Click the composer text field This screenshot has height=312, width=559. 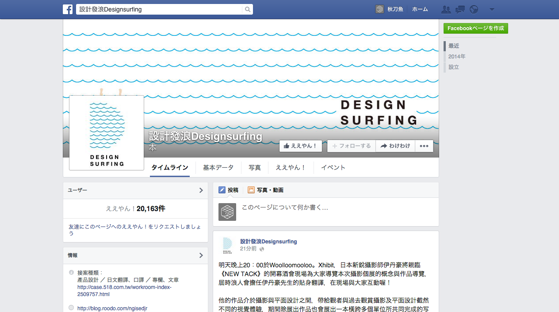(338, 212)
